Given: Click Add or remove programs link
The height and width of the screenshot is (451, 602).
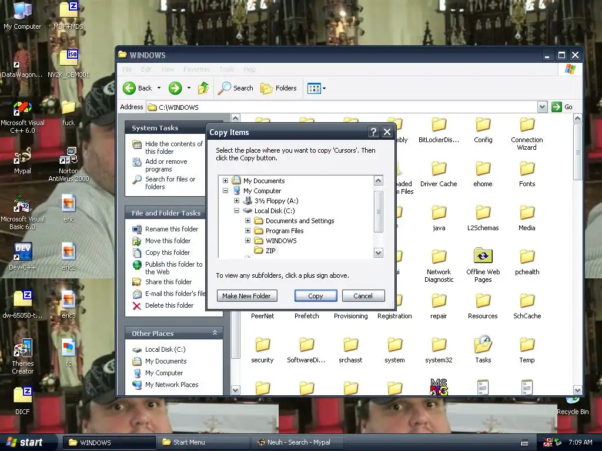Looking at the screenshot, I should (x=166, y=165).
